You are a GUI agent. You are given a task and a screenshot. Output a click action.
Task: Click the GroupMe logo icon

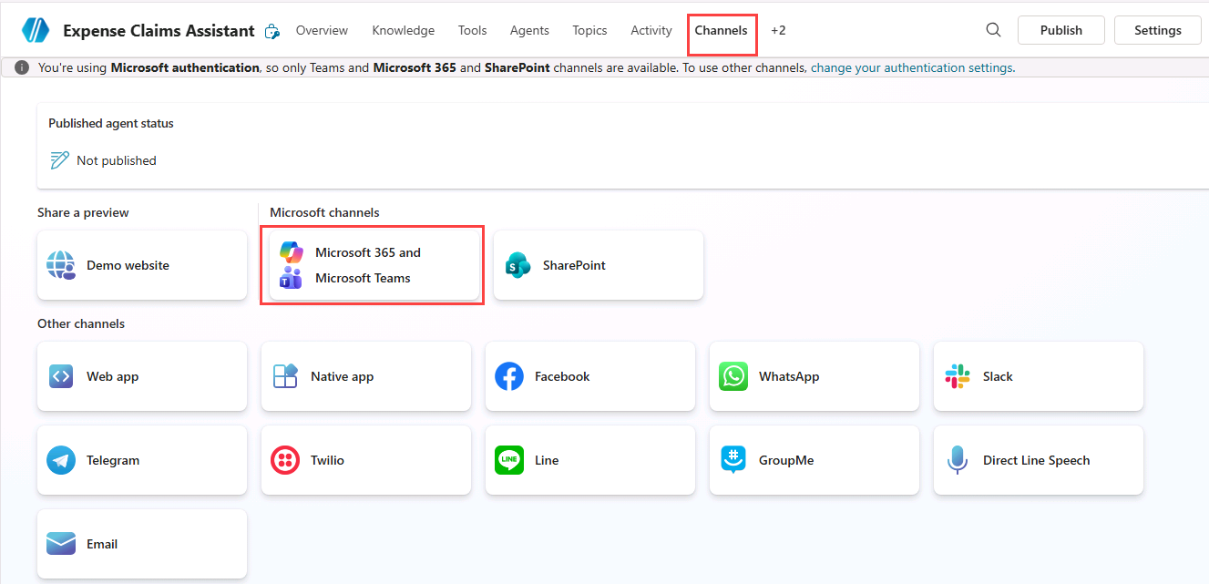click(733, 460)
